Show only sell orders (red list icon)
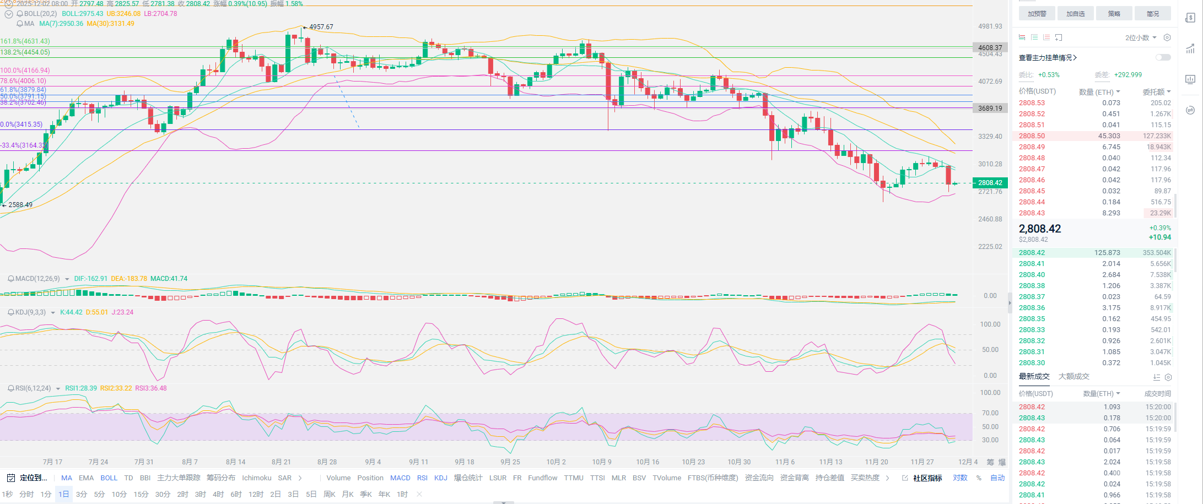This screenshot has width=1203, height=504. [x=1046, y=37]
